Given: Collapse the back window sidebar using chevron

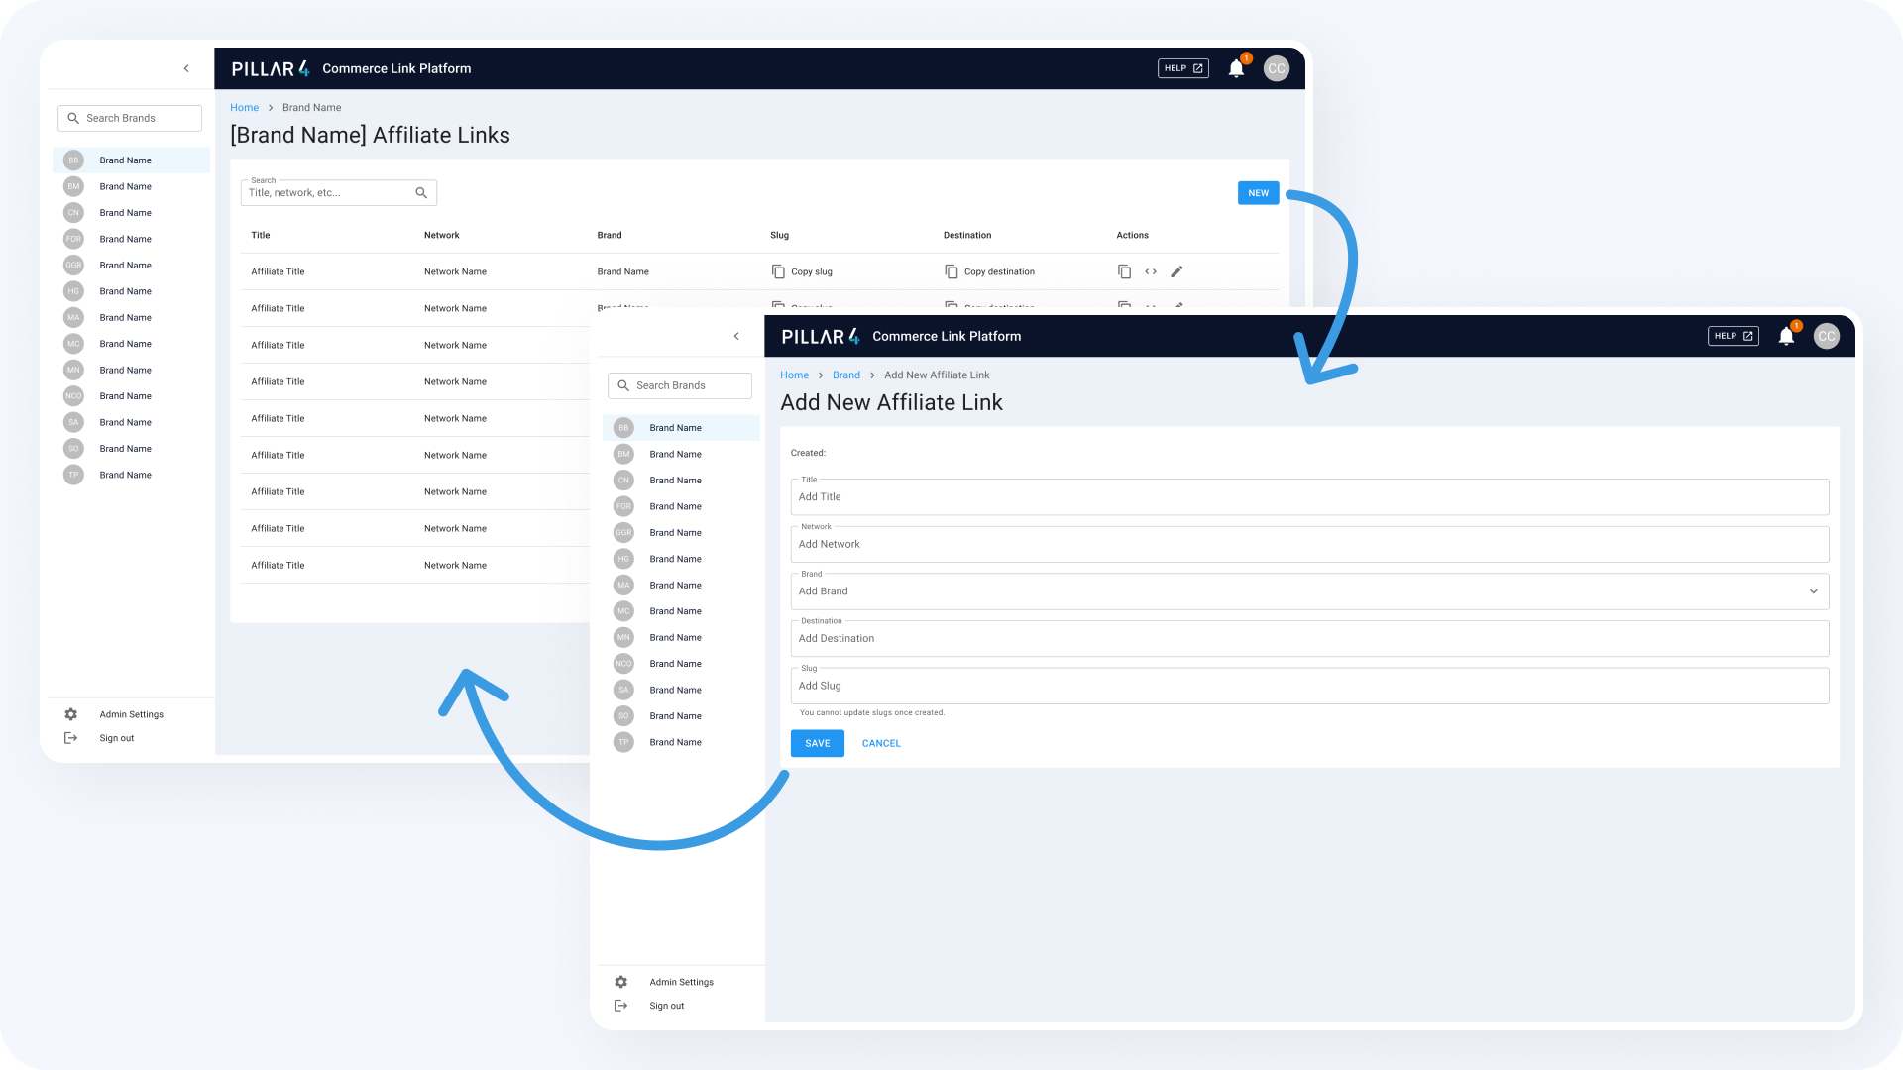Looking at the screenshot, I should (186, 68).
